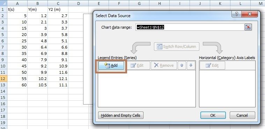
Task: Confirm the dialog with OK
Action: point(213,115)
